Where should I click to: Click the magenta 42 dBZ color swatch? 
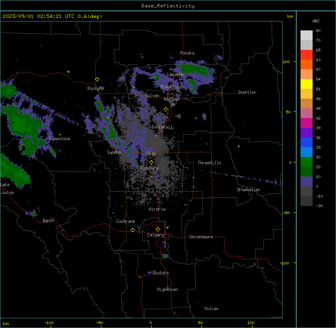pyautogui.click(x=306, y=123)
